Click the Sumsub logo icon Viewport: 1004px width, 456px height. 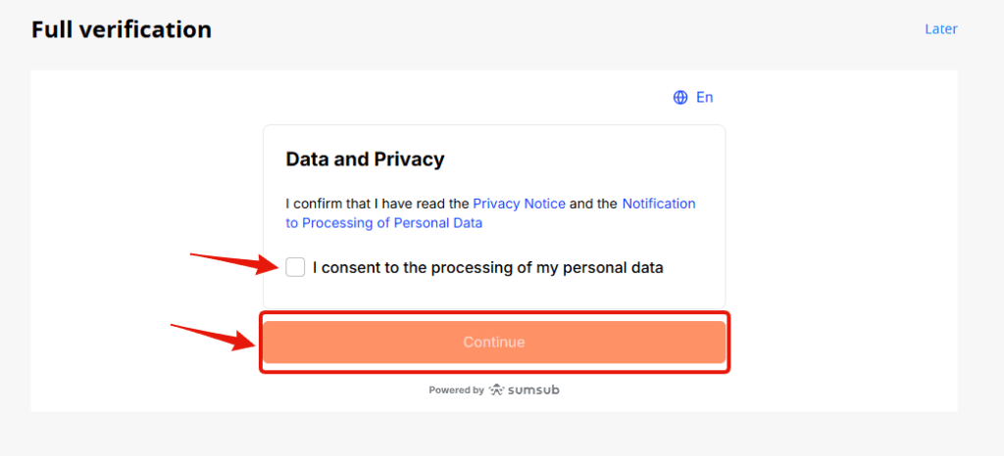coord(497,389)
